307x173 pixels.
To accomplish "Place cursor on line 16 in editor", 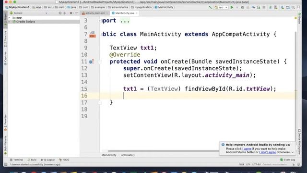I will pyautogui.click(x=198, y=96).
